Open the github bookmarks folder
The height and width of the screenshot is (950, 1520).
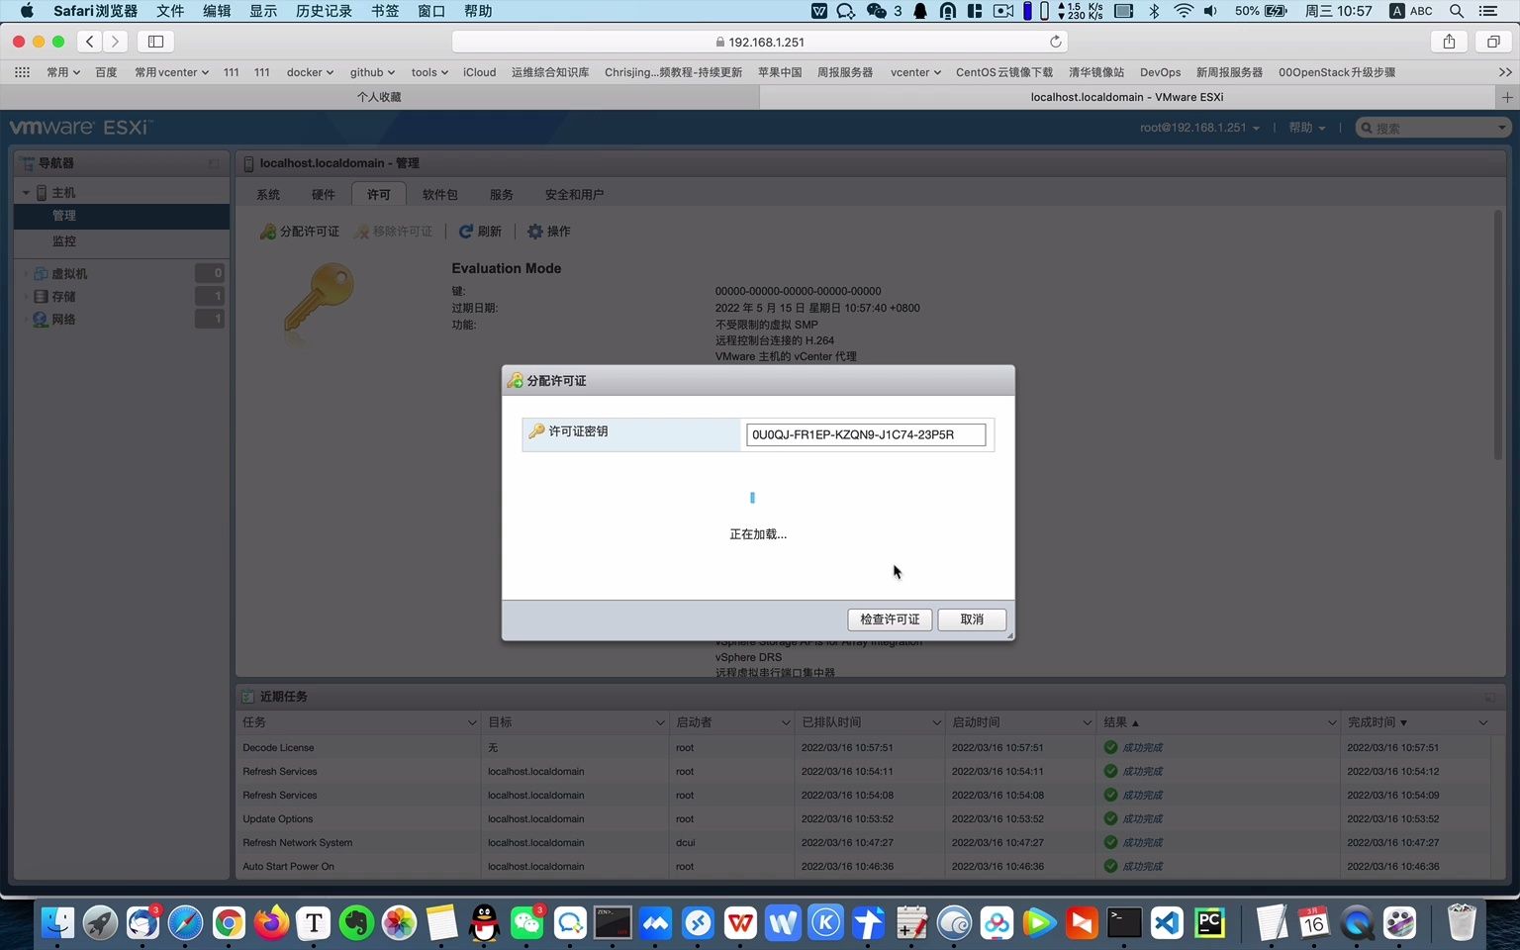coord(372,72)
